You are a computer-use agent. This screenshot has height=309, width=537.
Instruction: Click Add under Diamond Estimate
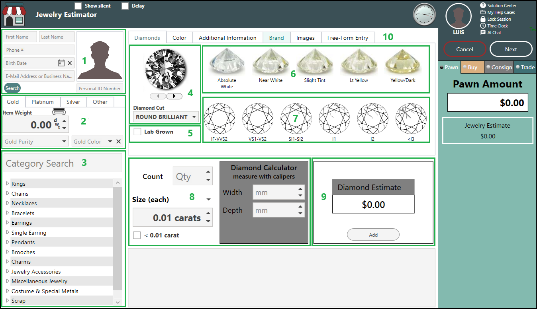pos(373,235)
